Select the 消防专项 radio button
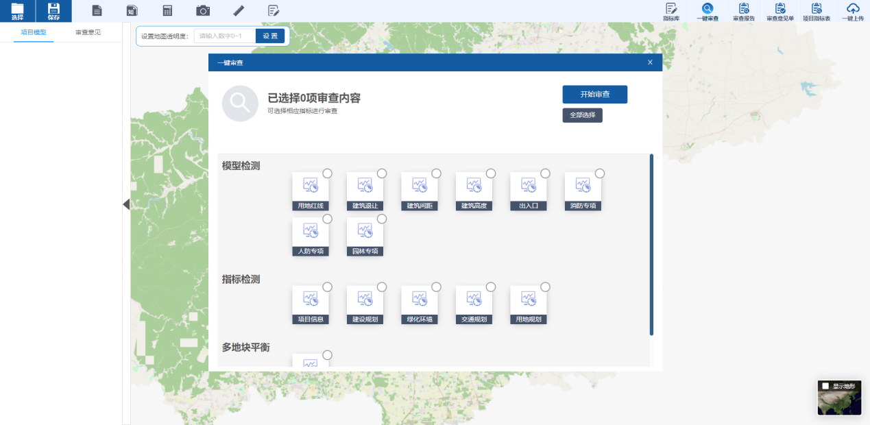Viewport: 870px width, 425px height. (x=600, y=173)
